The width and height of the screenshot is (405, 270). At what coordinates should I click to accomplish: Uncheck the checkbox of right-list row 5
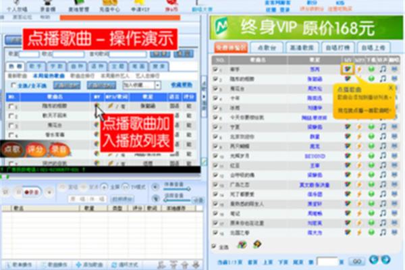coord(215,107)
